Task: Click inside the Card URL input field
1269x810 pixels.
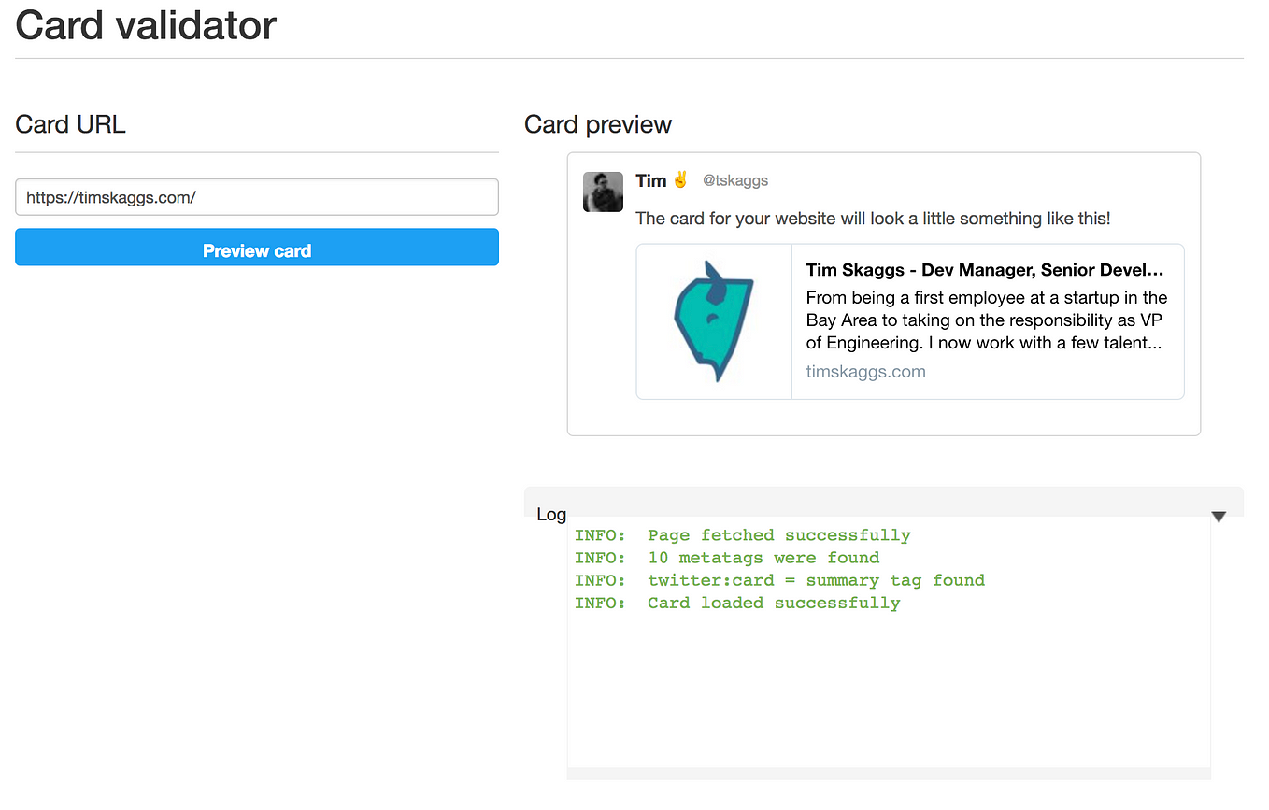Action: click(256, 196)
